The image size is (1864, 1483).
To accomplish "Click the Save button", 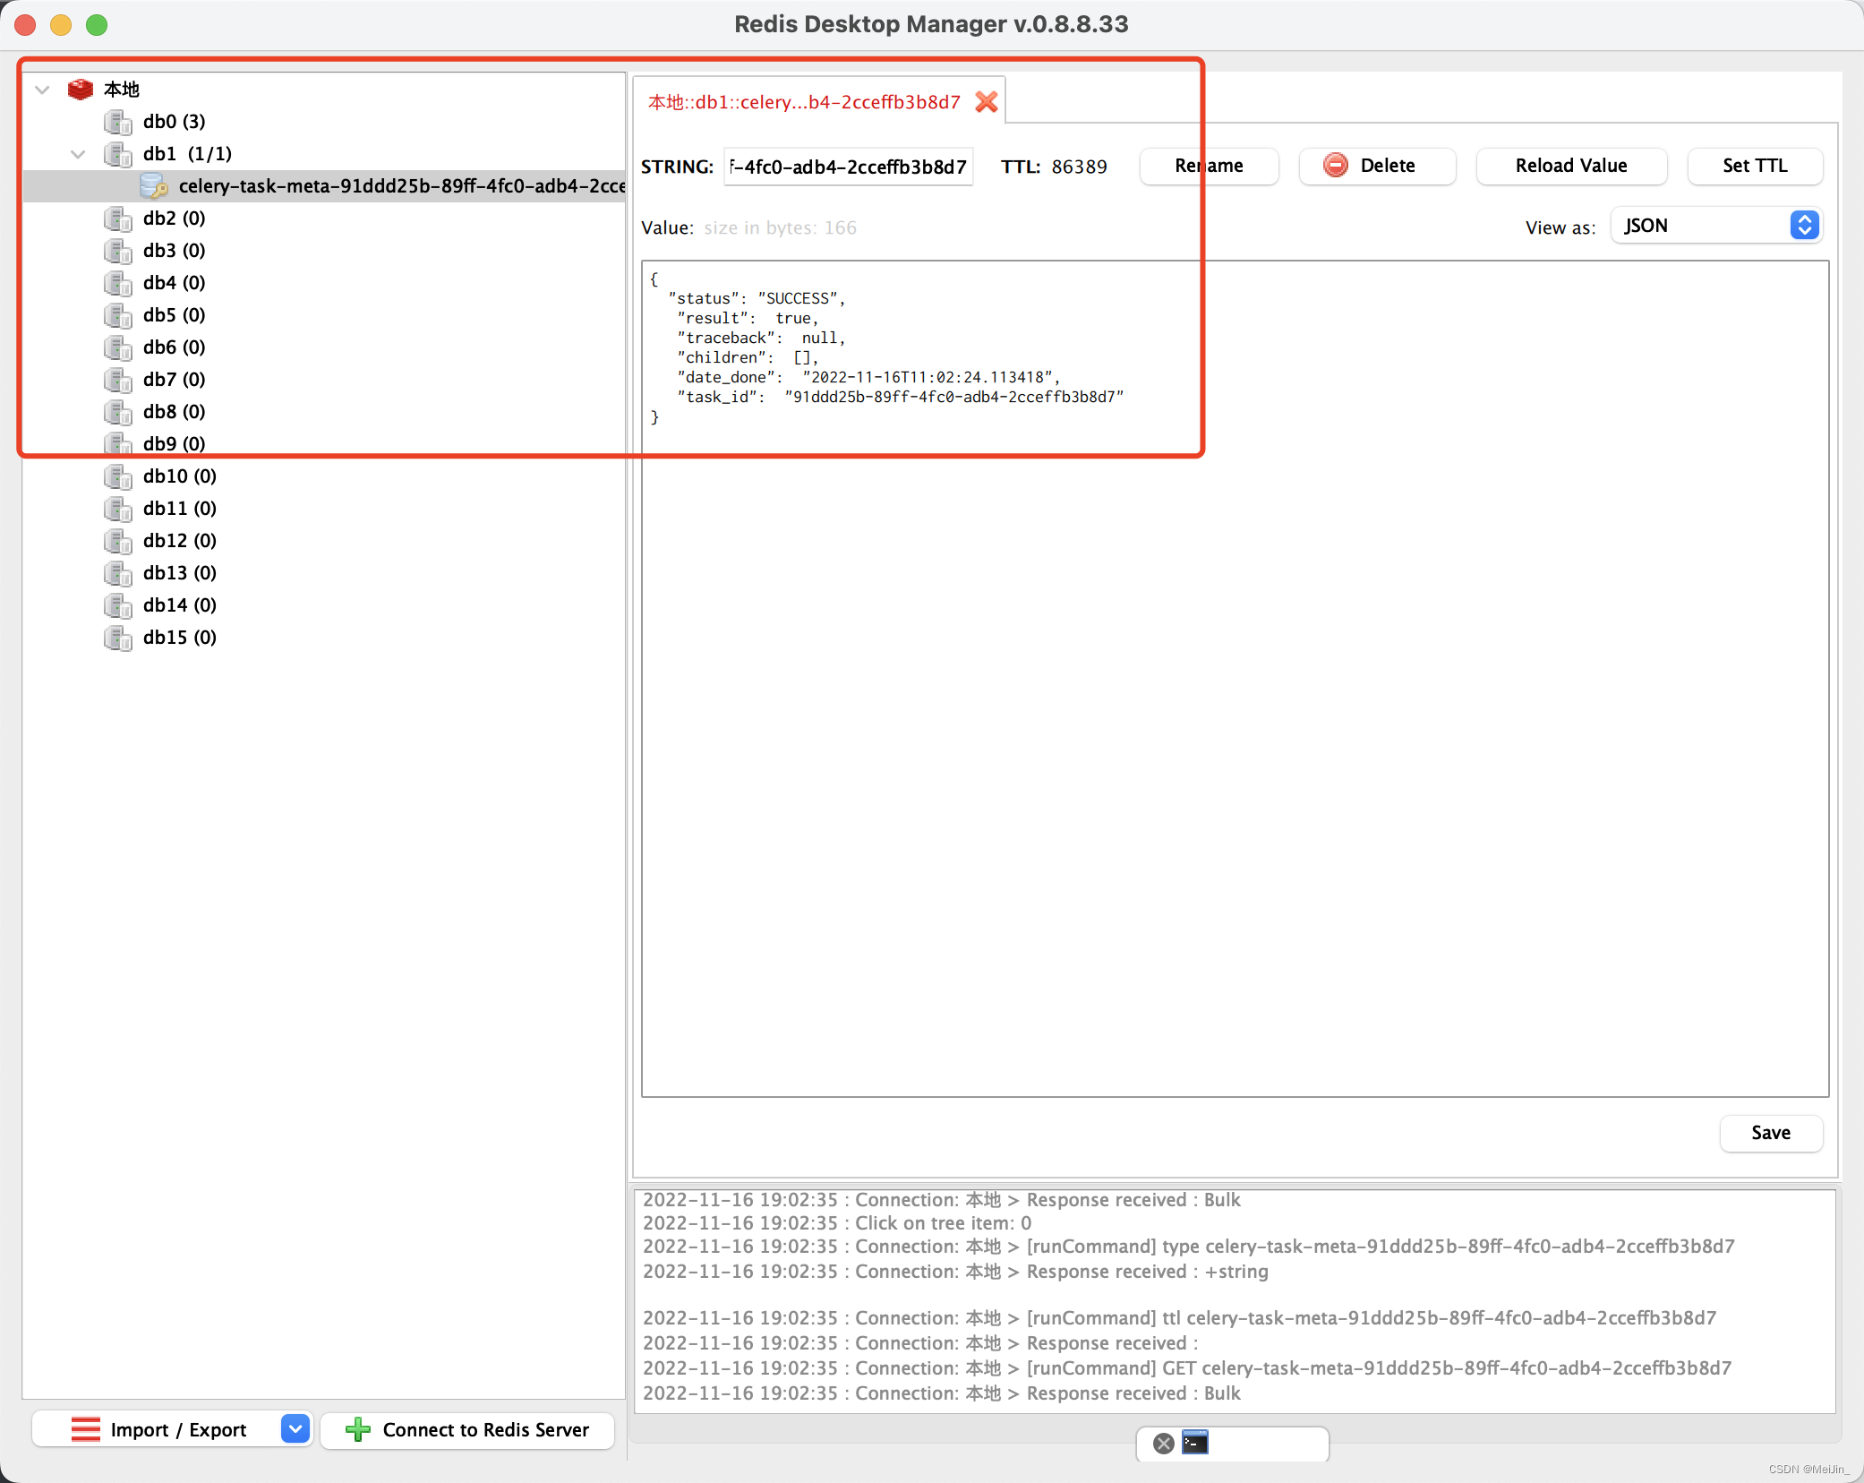I will click(1771, 1133).
